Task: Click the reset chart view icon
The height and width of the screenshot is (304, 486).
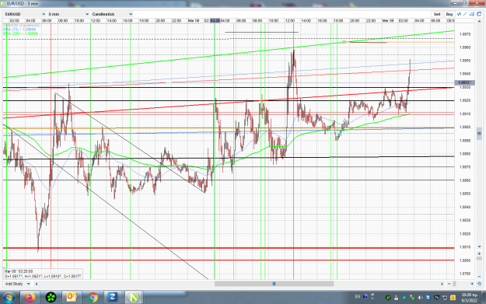Action: pyautogui.click(x=479, y=284)
